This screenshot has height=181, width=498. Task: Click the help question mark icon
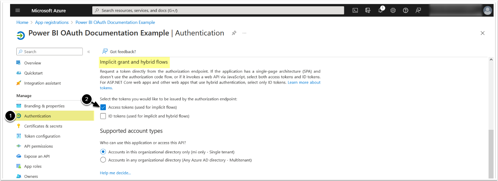(406, 10)
